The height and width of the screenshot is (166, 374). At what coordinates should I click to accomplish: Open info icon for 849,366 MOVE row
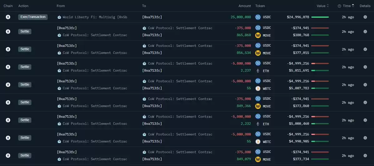point(365,102)
